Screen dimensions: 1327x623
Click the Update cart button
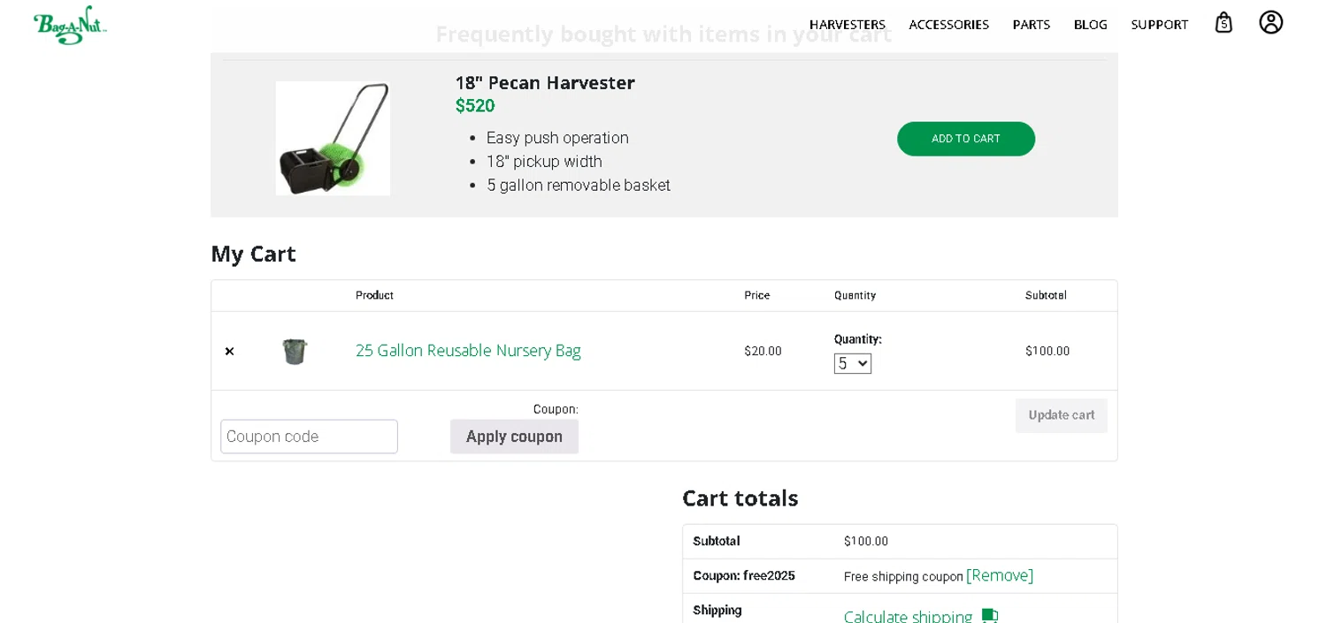(1062, 415)
